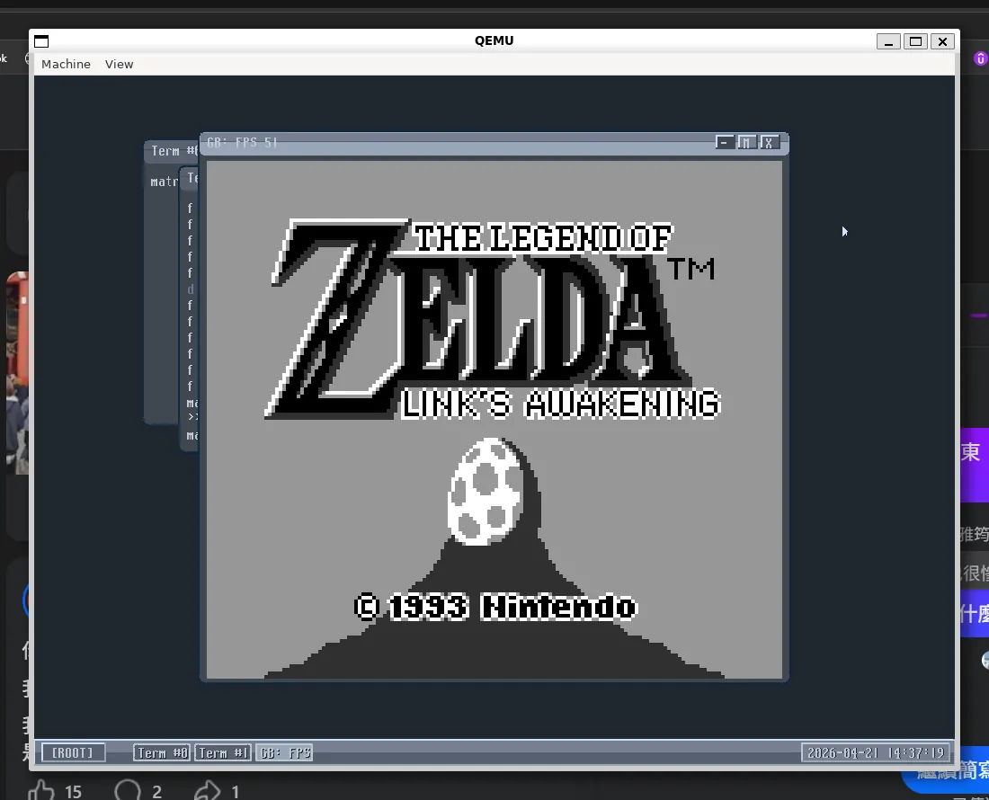Switch to Term #1 in the taskbar
Screen dimensions: 989x800
pos(223,752)
